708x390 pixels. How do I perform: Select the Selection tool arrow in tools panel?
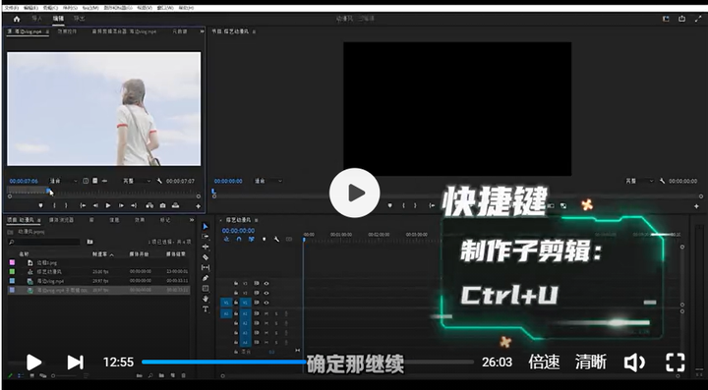click(x=206, y=226)
